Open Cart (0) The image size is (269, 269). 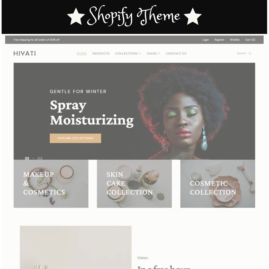point(250,40)
